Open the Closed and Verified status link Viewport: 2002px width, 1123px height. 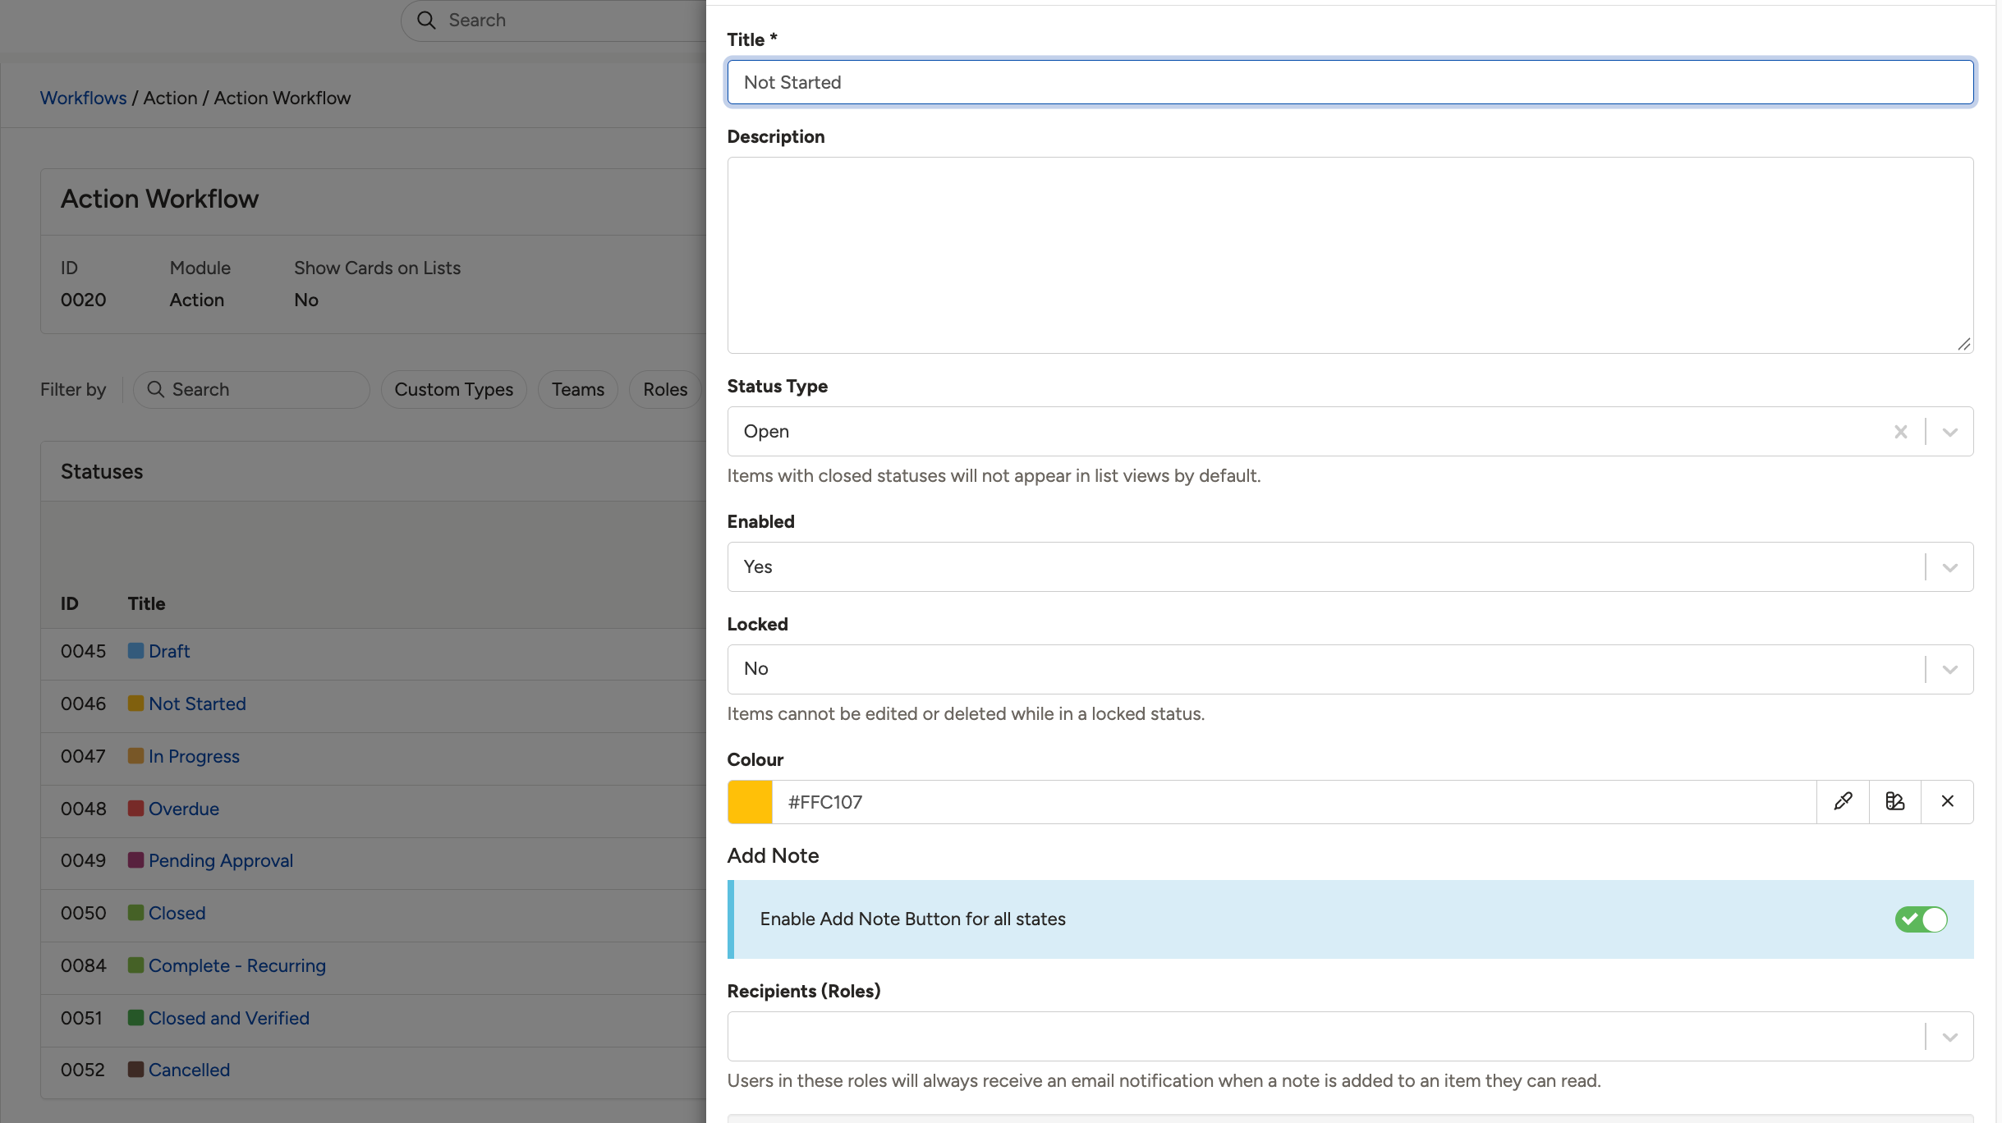pyautogui.click(x=229, y=1018)
